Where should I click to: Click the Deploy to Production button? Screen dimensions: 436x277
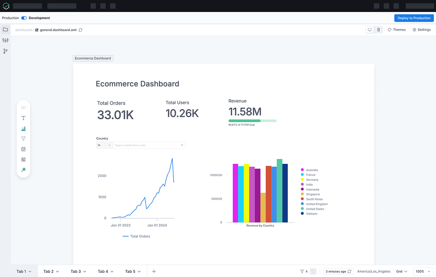(x=413, y=18)
